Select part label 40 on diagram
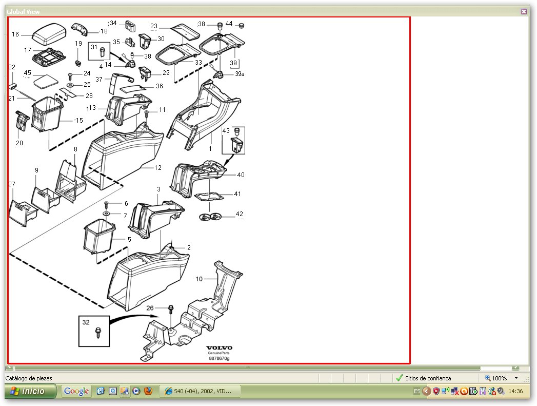Screen dimensions: 537x406 [241, 175]
